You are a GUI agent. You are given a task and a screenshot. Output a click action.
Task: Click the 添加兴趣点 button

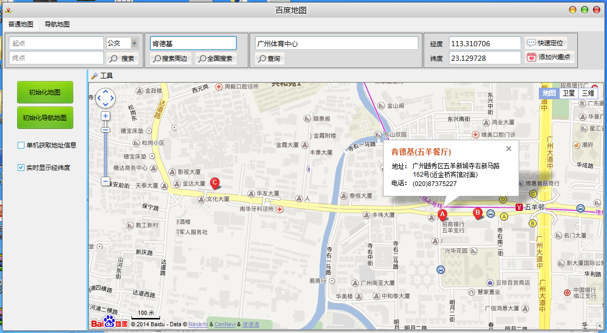[x=549, y=57]
